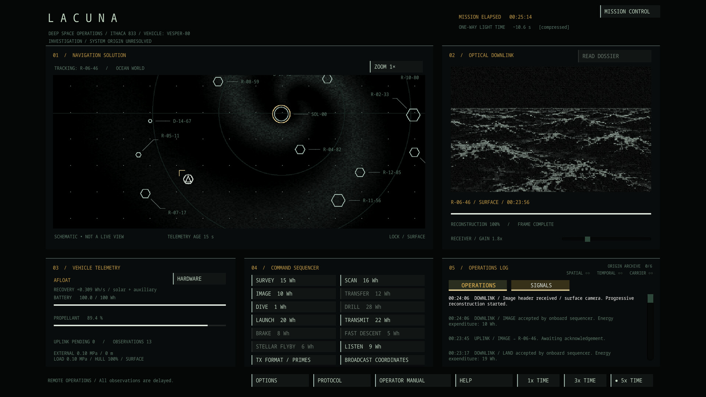Issue the DIVE 1 Wh command
The height and width of the screenshot is (397, 706).
(x=294, y=307)
